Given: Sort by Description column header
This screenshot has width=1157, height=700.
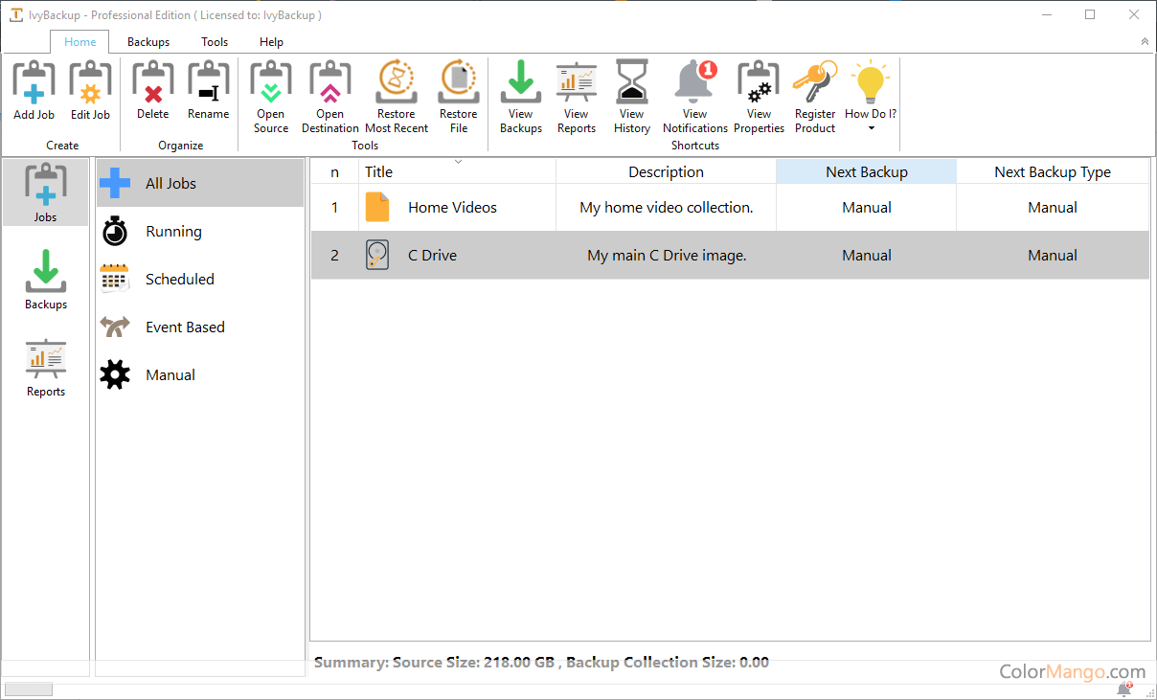Looking at the screenshot, I should point(666,172).
